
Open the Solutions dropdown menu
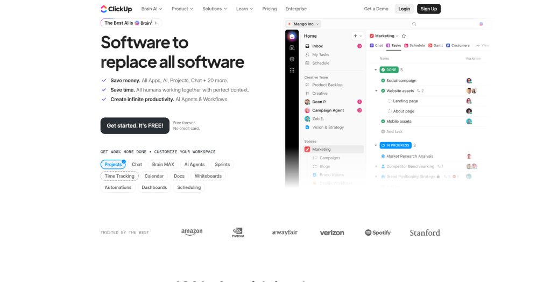pyautogui.click(x=215, y=9)
